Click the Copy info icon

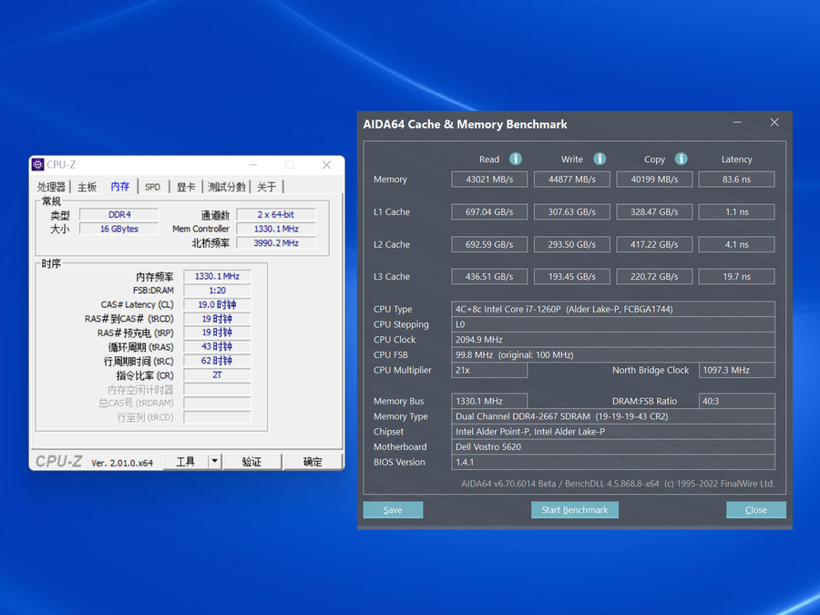pos(682,159)
